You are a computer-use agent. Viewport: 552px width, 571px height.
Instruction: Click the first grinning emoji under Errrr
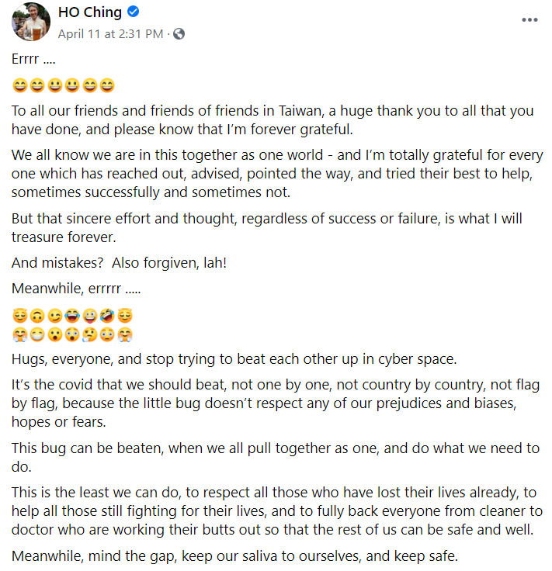[x=20, y=85]
